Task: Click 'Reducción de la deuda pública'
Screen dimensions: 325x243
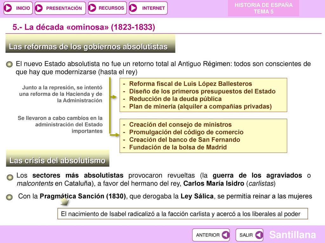Action: click(x=175, y=99)
